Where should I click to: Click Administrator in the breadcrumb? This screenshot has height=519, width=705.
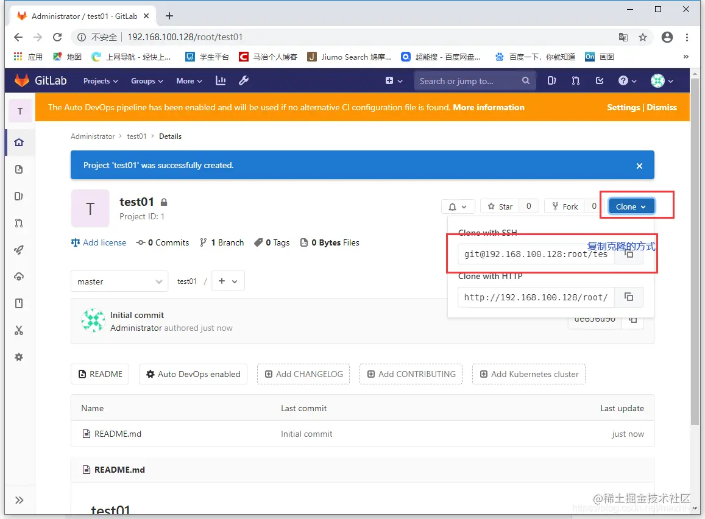tap(93, 136)
